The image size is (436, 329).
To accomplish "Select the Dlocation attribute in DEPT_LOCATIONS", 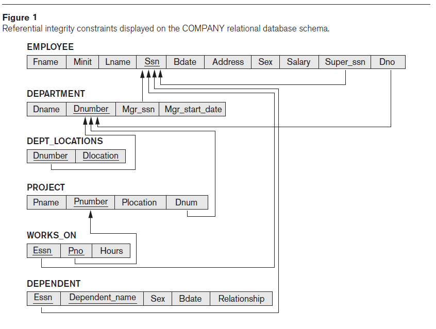I will click(100, 156).
